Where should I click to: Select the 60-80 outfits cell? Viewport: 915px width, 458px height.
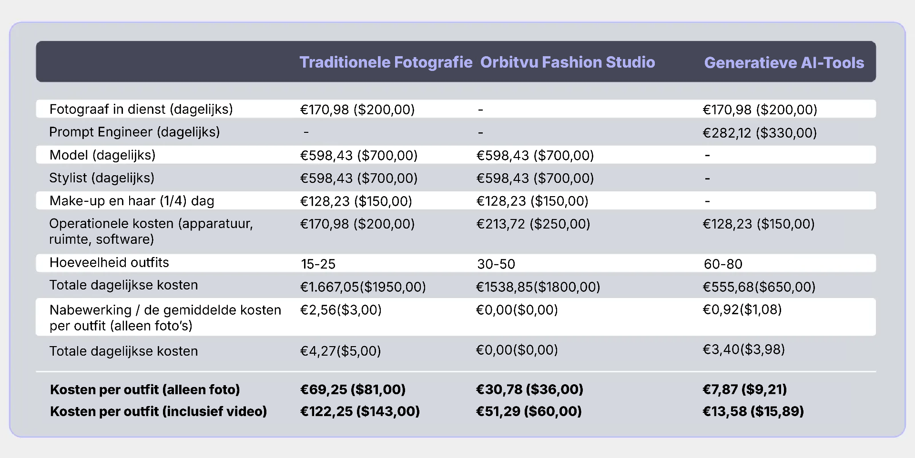723,264
